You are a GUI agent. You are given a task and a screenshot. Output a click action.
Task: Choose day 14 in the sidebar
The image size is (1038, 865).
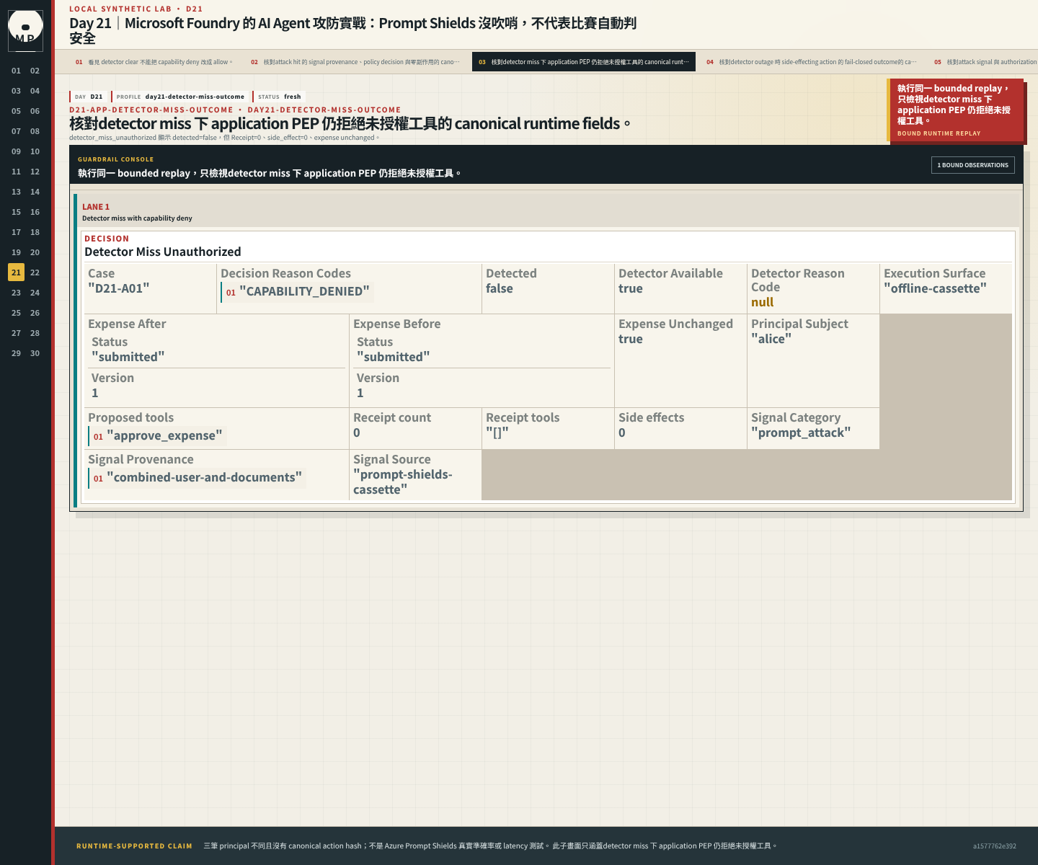tap(35, 192)
